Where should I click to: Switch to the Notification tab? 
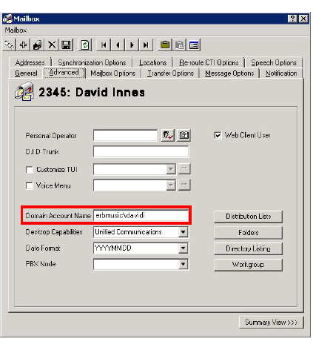[281, 73]
